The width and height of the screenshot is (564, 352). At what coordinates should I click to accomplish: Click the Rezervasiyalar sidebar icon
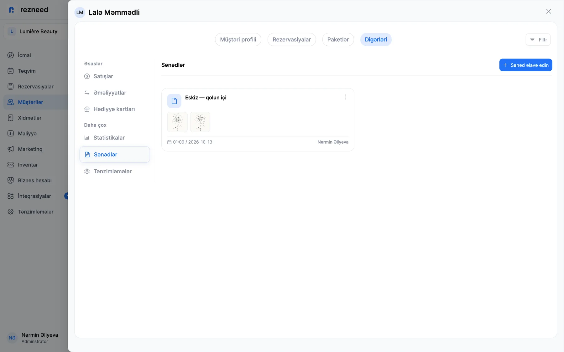11,86
